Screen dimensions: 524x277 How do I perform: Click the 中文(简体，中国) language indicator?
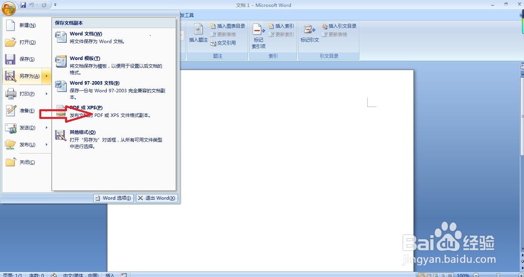(x=81, y=275)
